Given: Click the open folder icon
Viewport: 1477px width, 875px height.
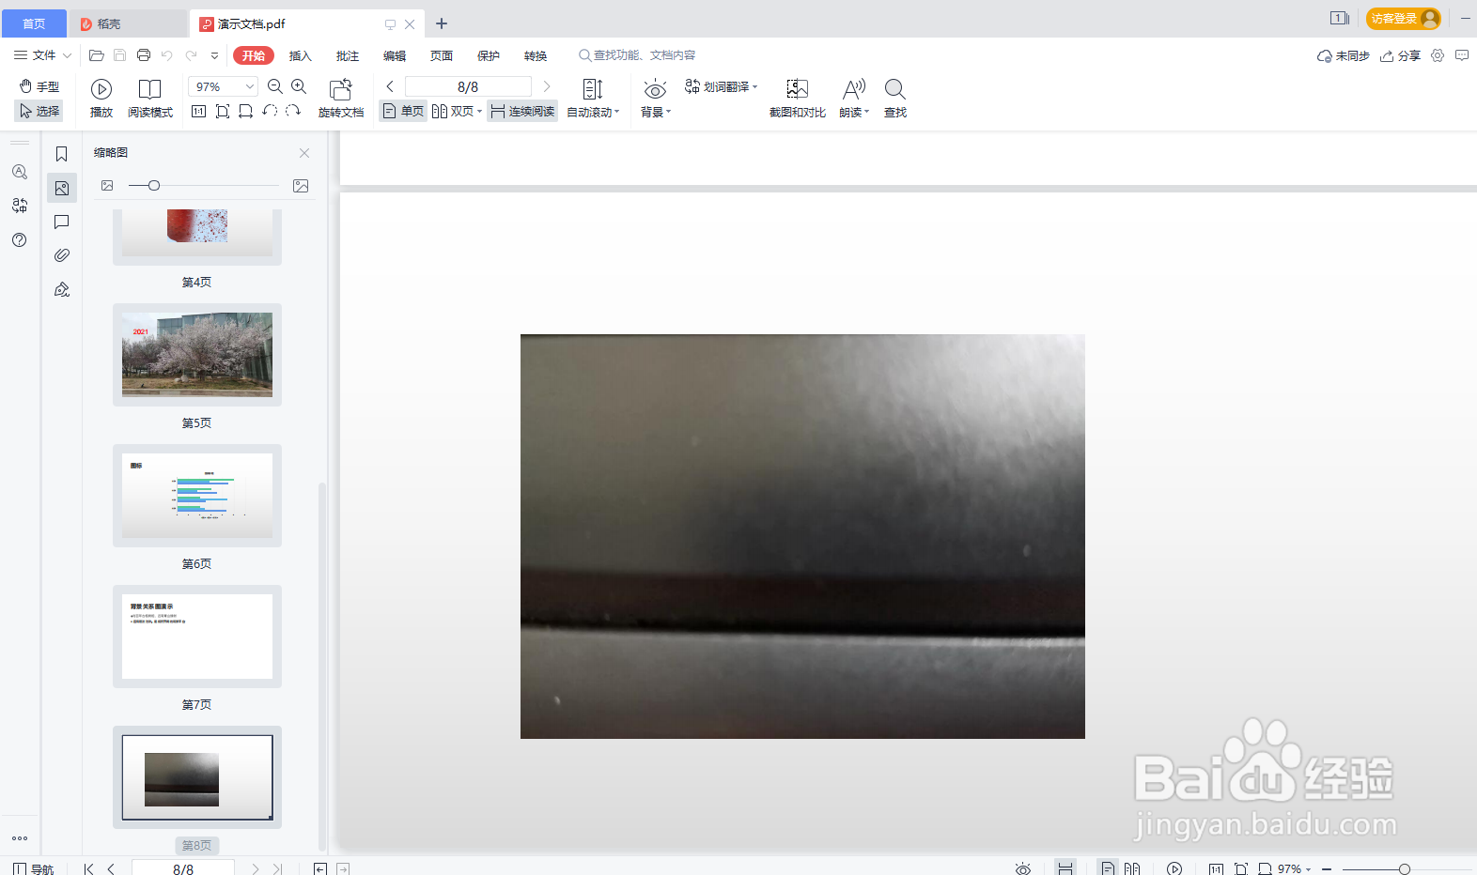Looking at the screenshot, I should tap(96, 55).
